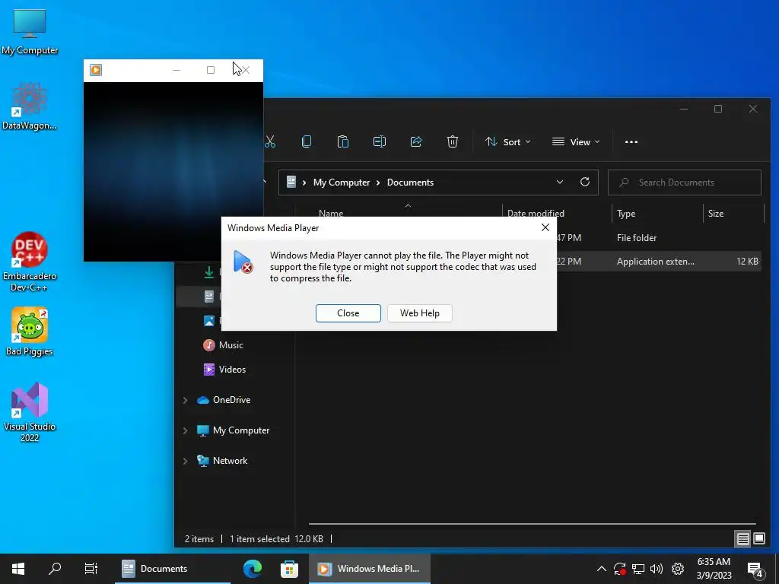Click the Delete trash icon in Explorer toolbar
The image size is (779, 584).
coord(452,142)
